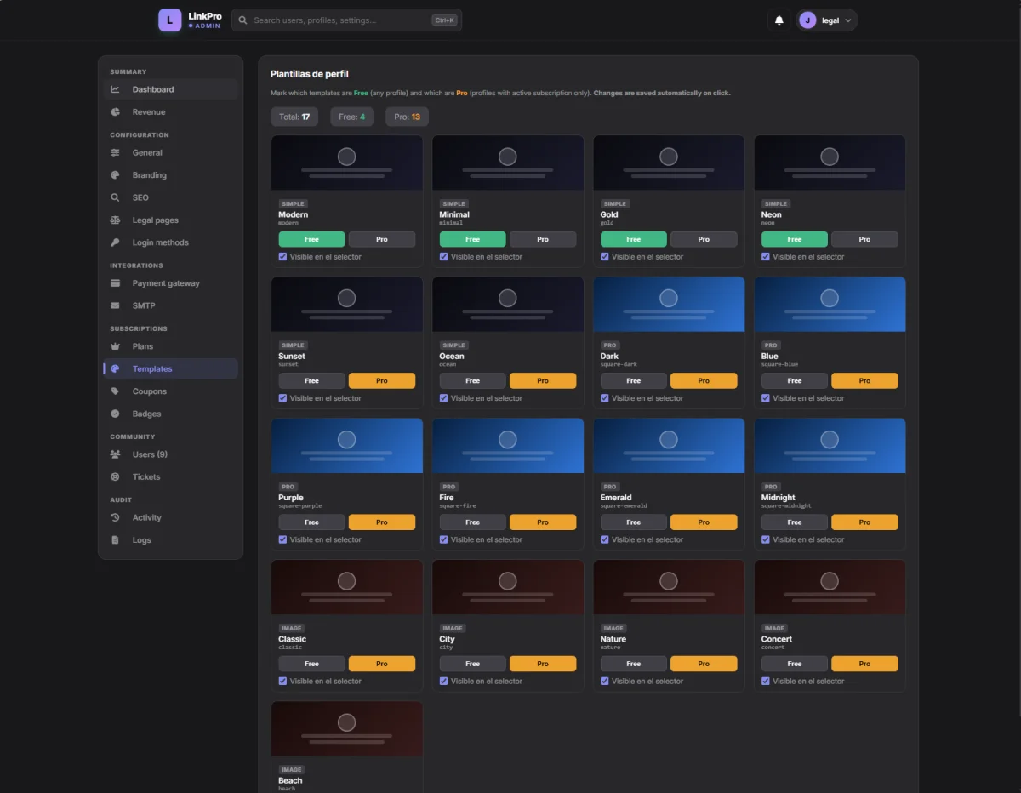The height and width of the screenshot is (793, 1021).
Task: Click the Payment gateway card icon
Action: click(x=115, y=283)
